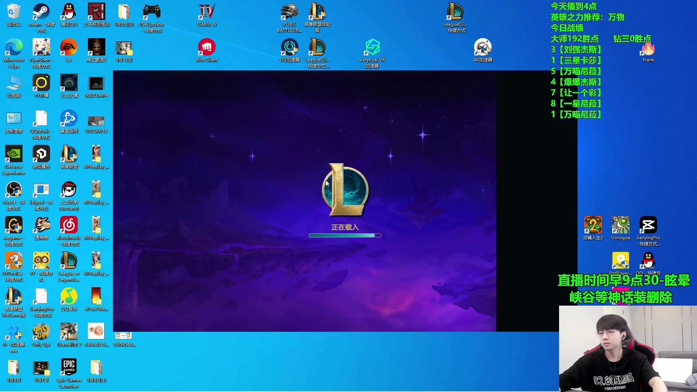Open the Recycle Bin desktop icon
Viewport: 697px width, 392px height.
tap(14, 15)
